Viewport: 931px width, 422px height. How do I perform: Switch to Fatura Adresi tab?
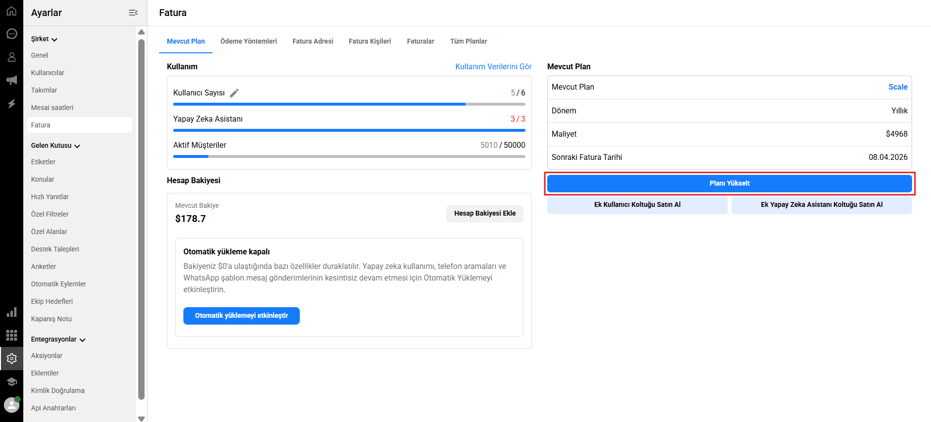313,41
